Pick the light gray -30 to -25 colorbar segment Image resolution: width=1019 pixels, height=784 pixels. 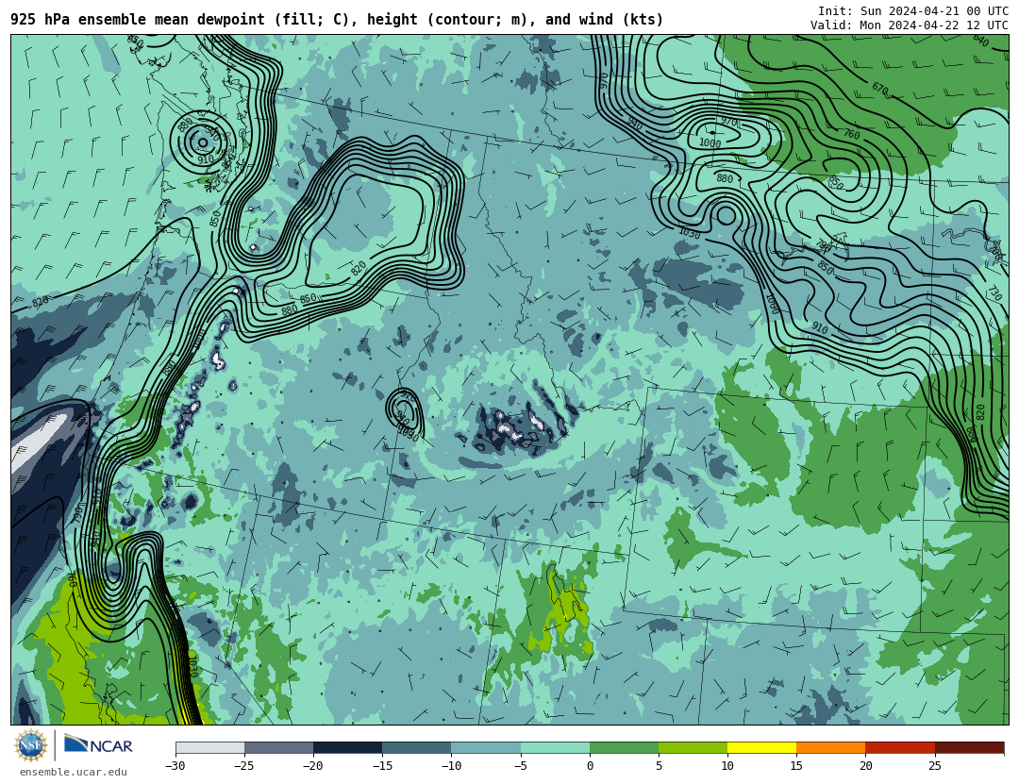click(x=209, y=747)
